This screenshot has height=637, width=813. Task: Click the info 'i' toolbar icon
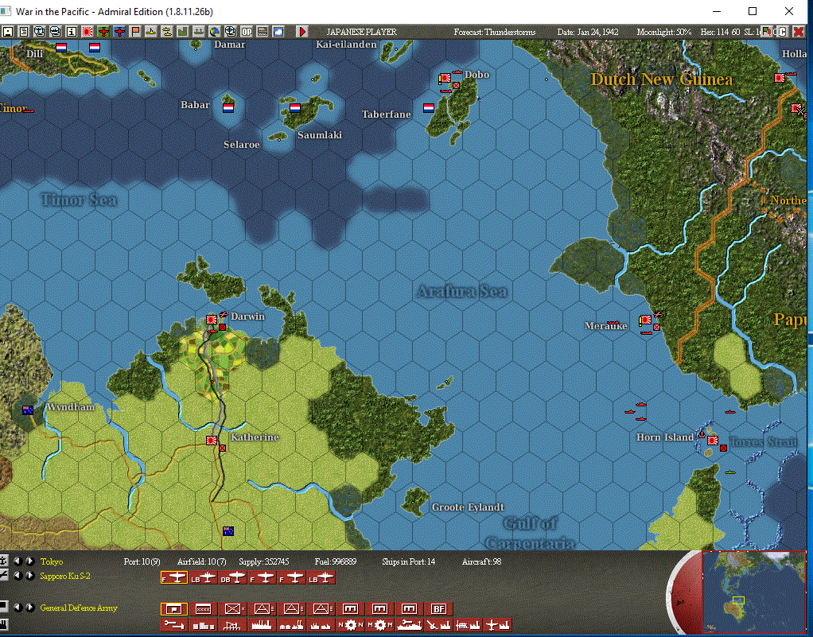coord(71,32)
